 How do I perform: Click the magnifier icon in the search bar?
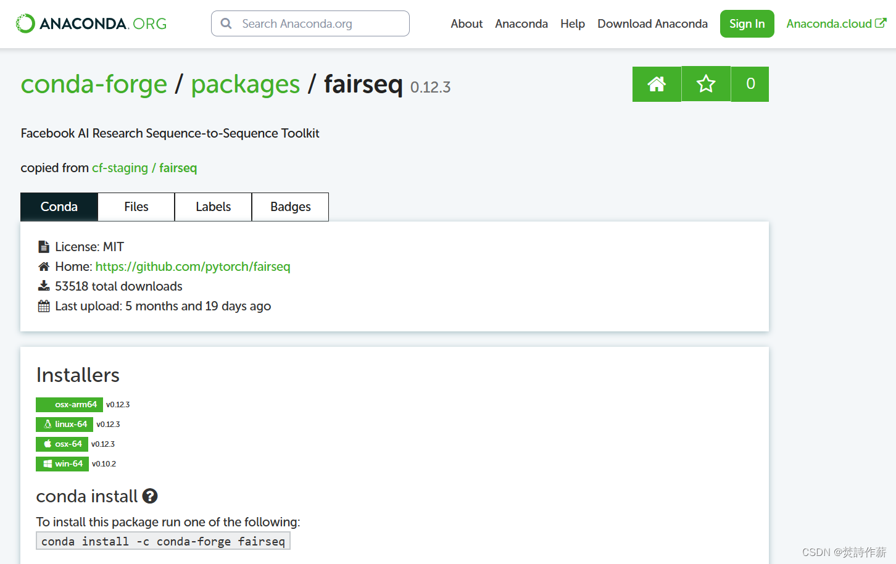pos(226,23)
